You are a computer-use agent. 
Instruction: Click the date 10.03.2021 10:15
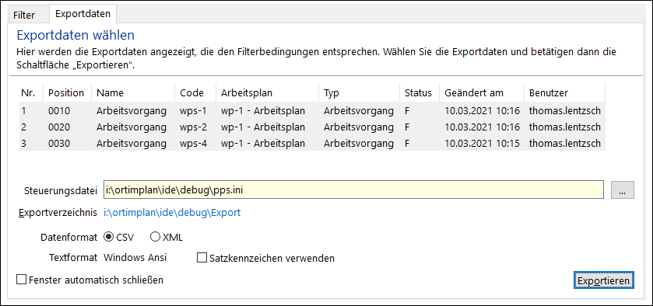tap(483, 144)
